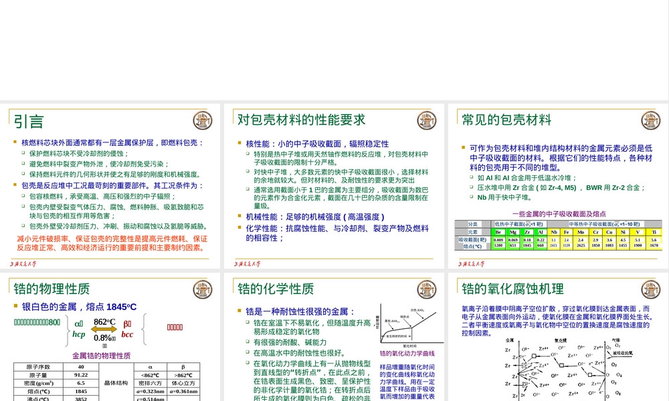Click the 862°C transition temperature label
669x401 pixels.
(x=104, y=321)
